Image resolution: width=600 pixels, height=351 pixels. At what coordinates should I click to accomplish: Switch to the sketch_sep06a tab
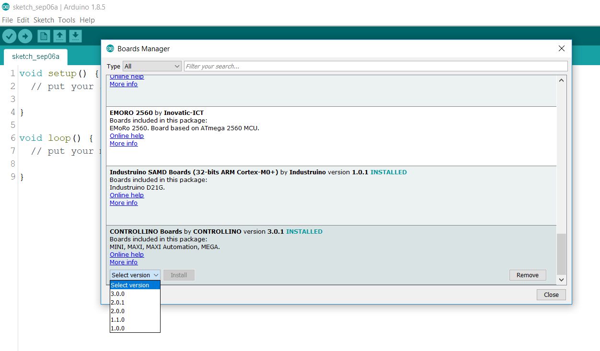36,57
